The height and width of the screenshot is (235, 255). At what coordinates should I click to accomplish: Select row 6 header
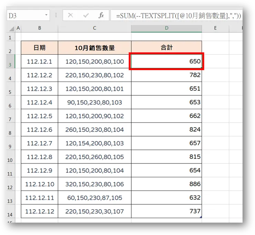[x=10, y=102]
